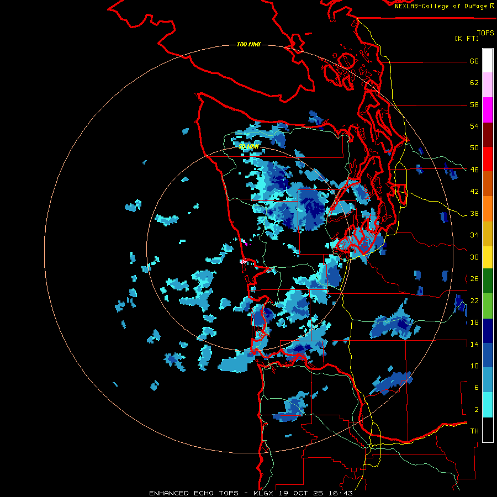Click the TH legend label
Viewport: 497px width, 497px height.
(474, 431)
